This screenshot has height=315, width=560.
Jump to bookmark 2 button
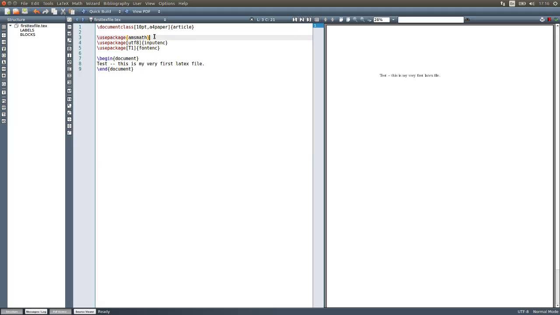[302, 20]
